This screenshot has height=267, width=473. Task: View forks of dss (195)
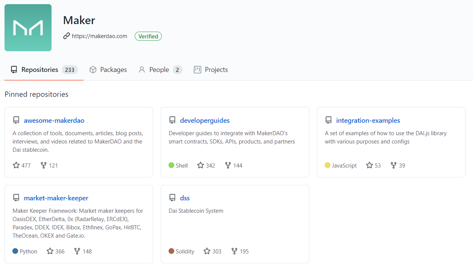[x=240, y=251]
